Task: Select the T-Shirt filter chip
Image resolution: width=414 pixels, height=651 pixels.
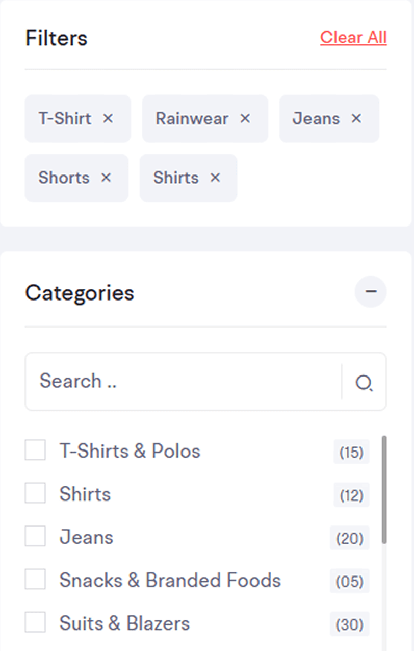Action: pyautogui.click(x=77, y=118)
